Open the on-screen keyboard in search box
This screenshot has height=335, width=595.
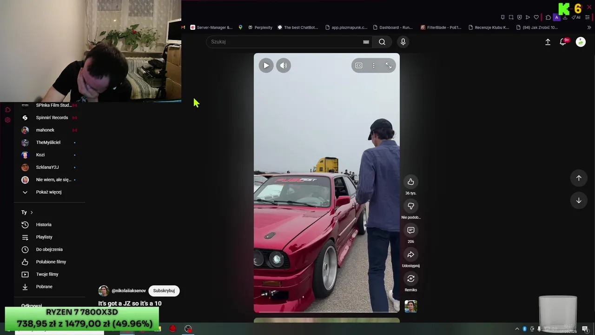click(366, 42)
